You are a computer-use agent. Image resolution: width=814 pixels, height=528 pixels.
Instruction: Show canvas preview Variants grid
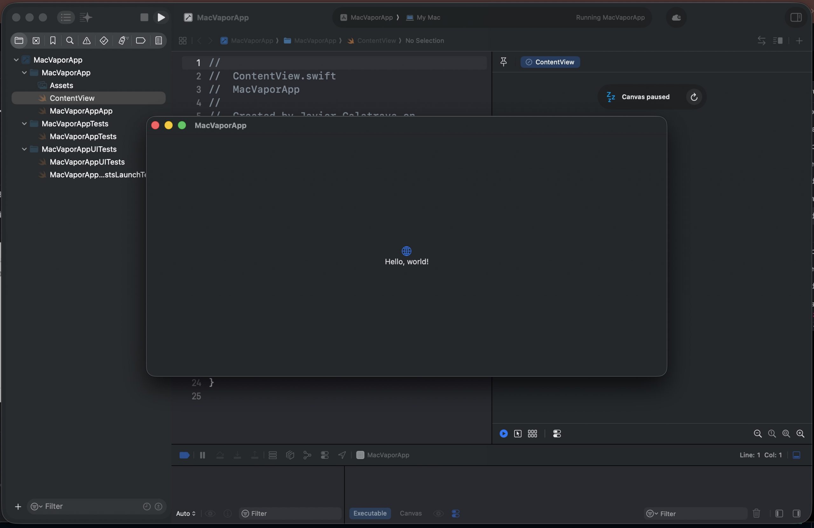click(x=532, y=434)
